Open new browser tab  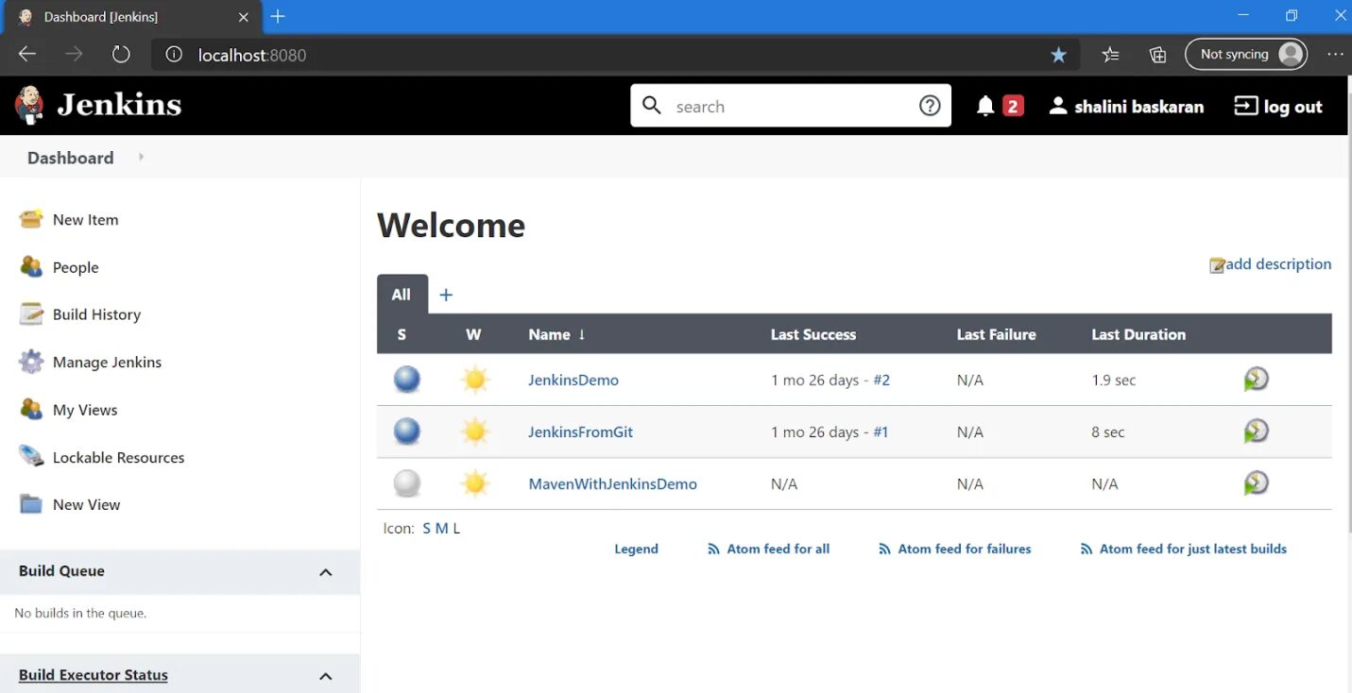coord(278,16)
